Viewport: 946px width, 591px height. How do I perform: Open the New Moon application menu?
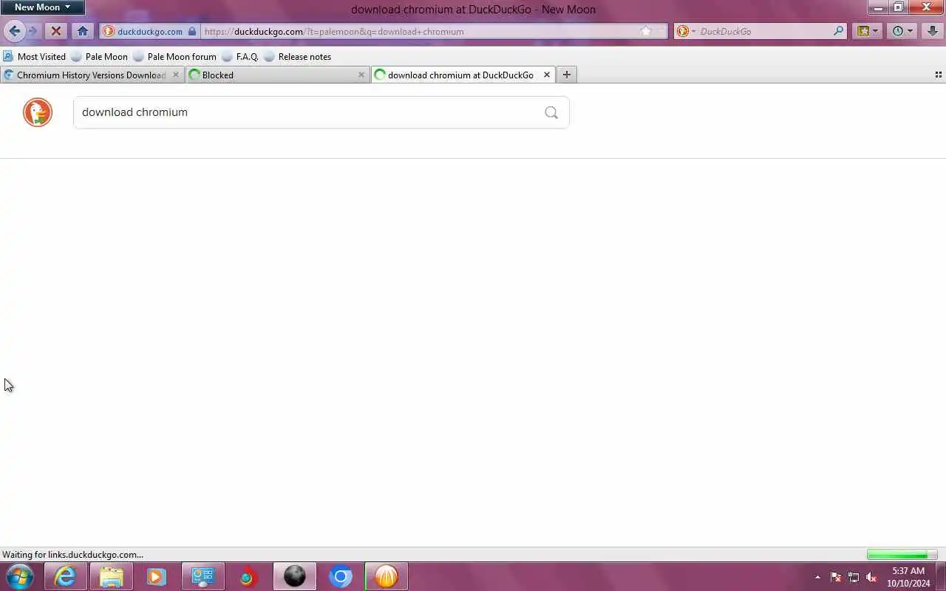tap(42, 7)
